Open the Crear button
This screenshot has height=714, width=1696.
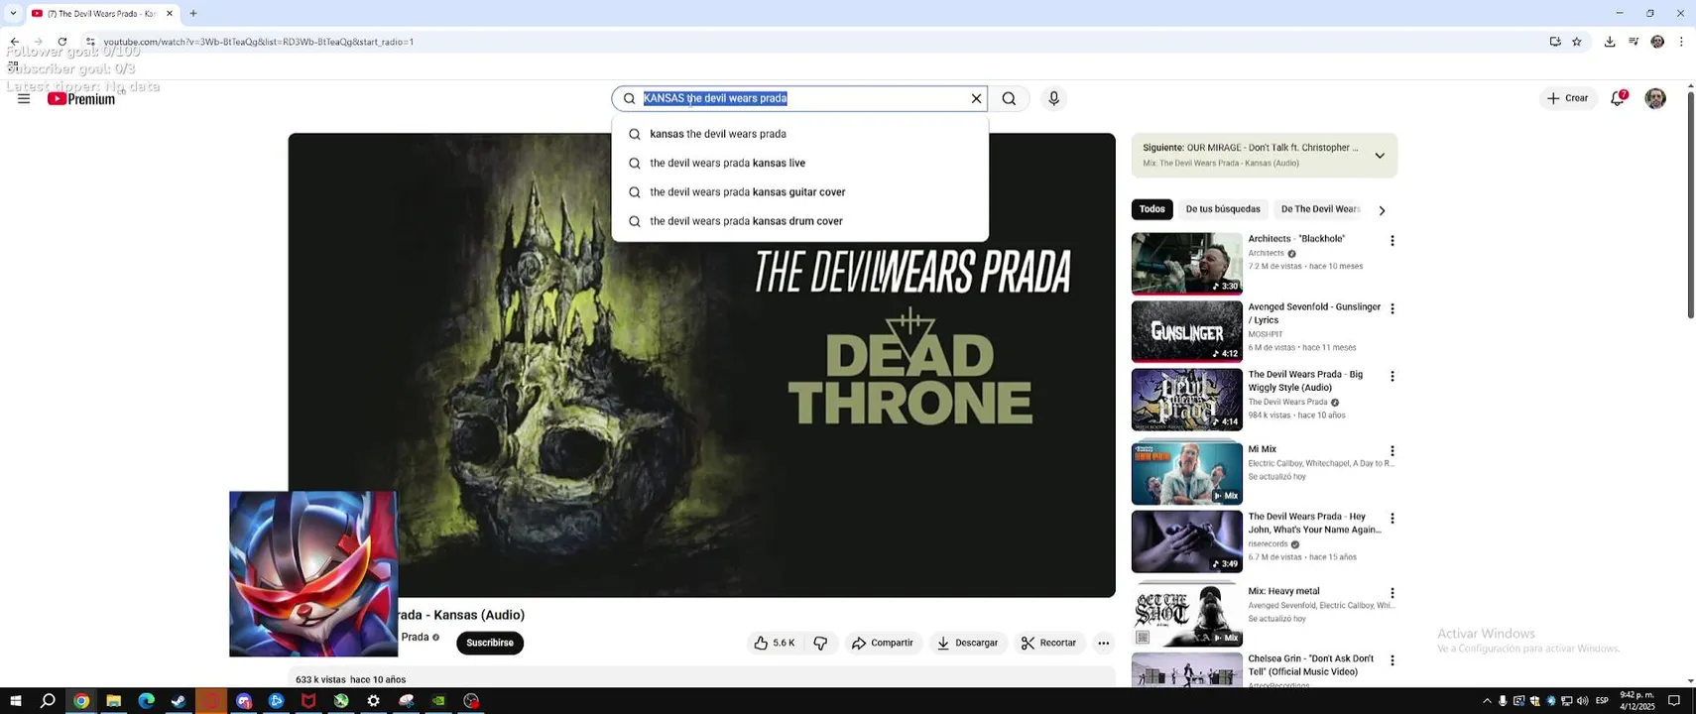click(1568, 98)
